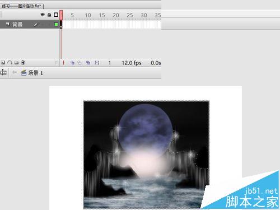
Task: Click the edit multiple frames button
Action: pos(88,63)
